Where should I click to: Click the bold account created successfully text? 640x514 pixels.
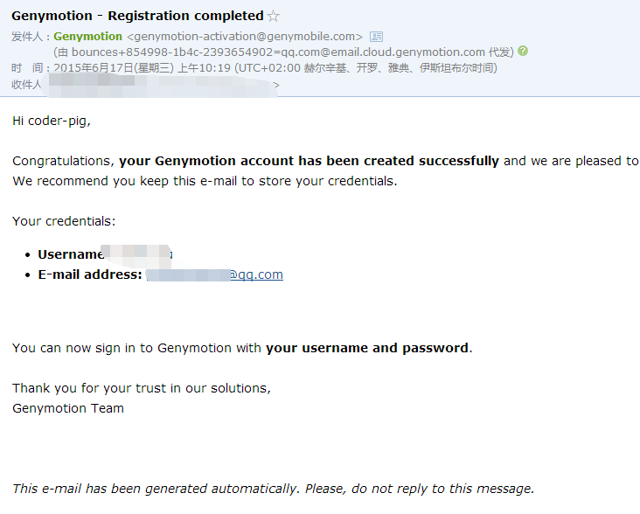[309, 161]
